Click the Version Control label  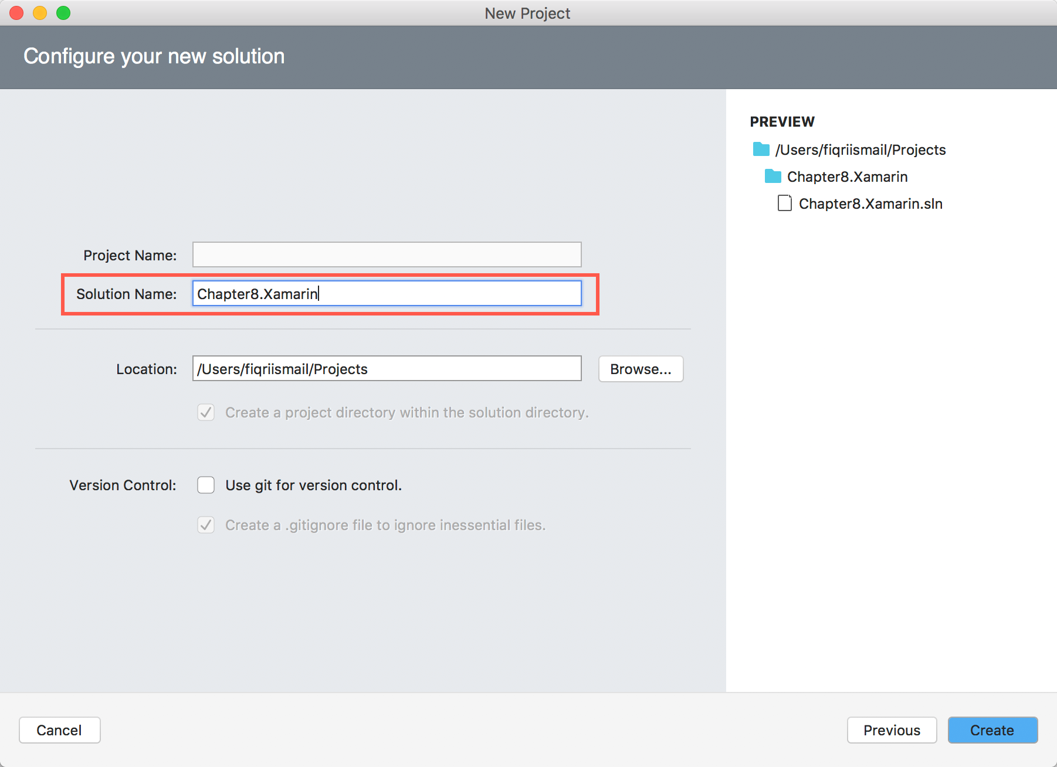(x=123, y=485)
